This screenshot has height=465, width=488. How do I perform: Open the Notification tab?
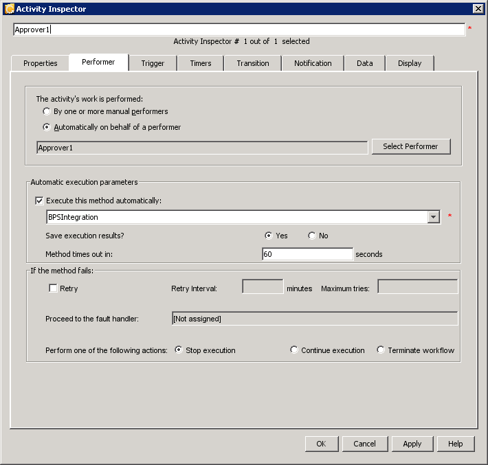[313, 63]
